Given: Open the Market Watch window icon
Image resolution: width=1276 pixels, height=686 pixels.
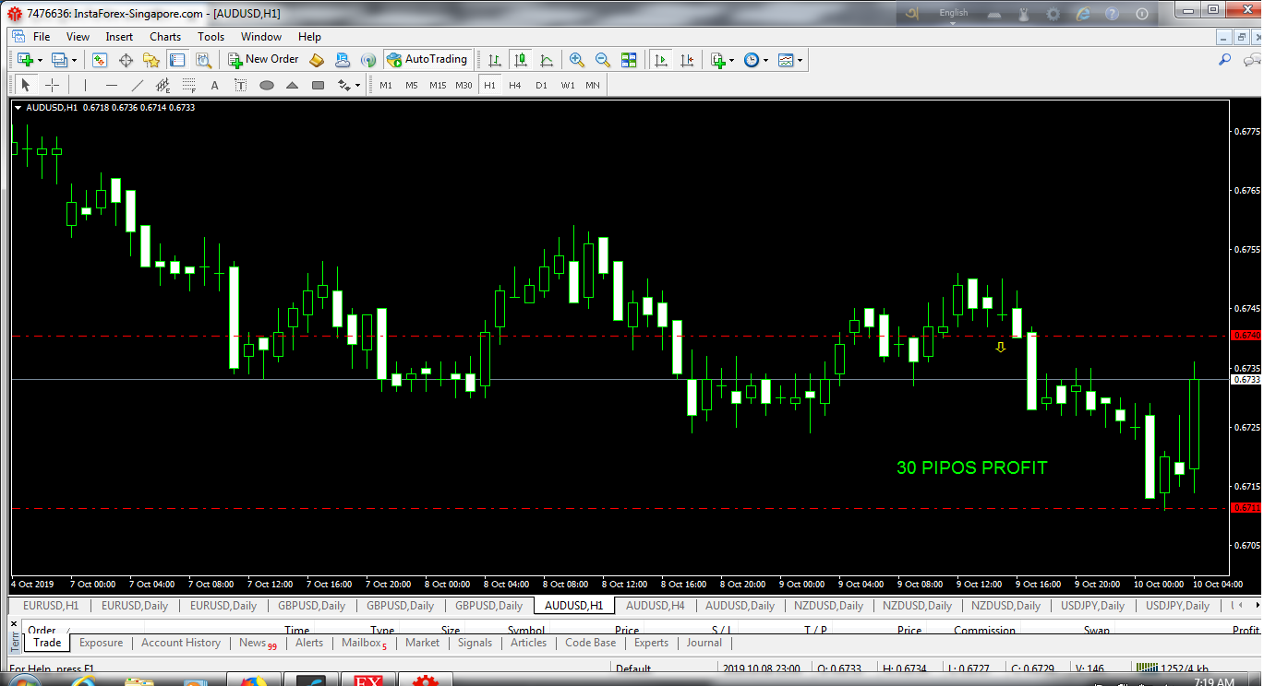Looking at the screenshot, I should point(100,60).
